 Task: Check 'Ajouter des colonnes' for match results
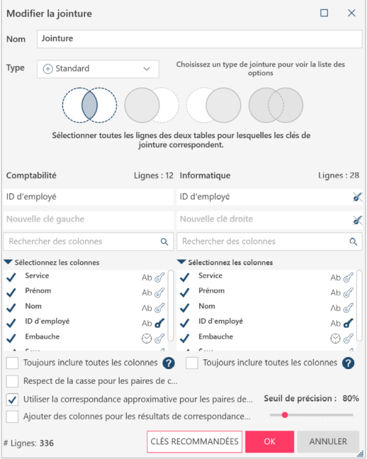[12, 417]
